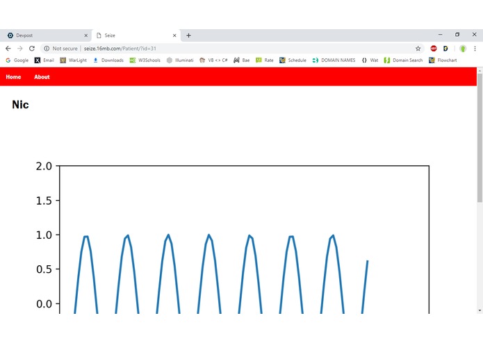483x343 pixels.
Task: Open the Domain Search bookmark
Action: (x=403, y=60)
